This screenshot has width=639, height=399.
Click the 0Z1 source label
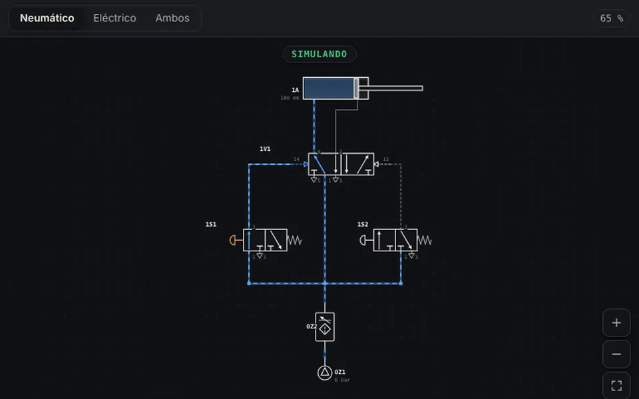tap(340, 372)
